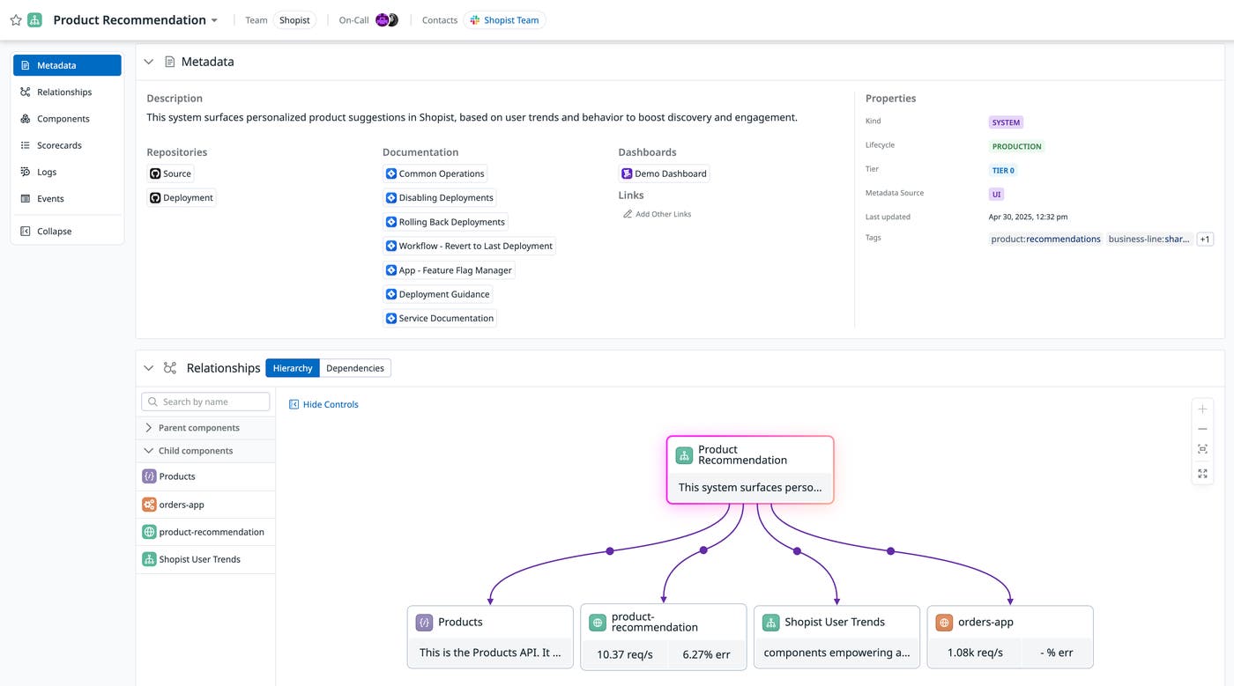Collapse the Metadata section chevron
This screenshot has height=686, width=1234.
click(148, 62)
